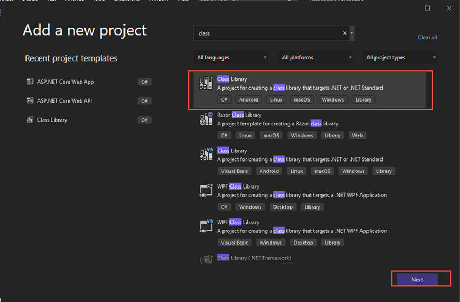Click the Visual Basic tag under VB Class Library
The width and height of the screenshot is (460, 302).
click(x=234, y=171)
